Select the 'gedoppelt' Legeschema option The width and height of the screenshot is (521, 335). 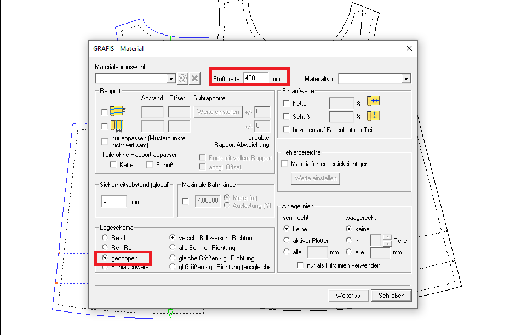105,258
